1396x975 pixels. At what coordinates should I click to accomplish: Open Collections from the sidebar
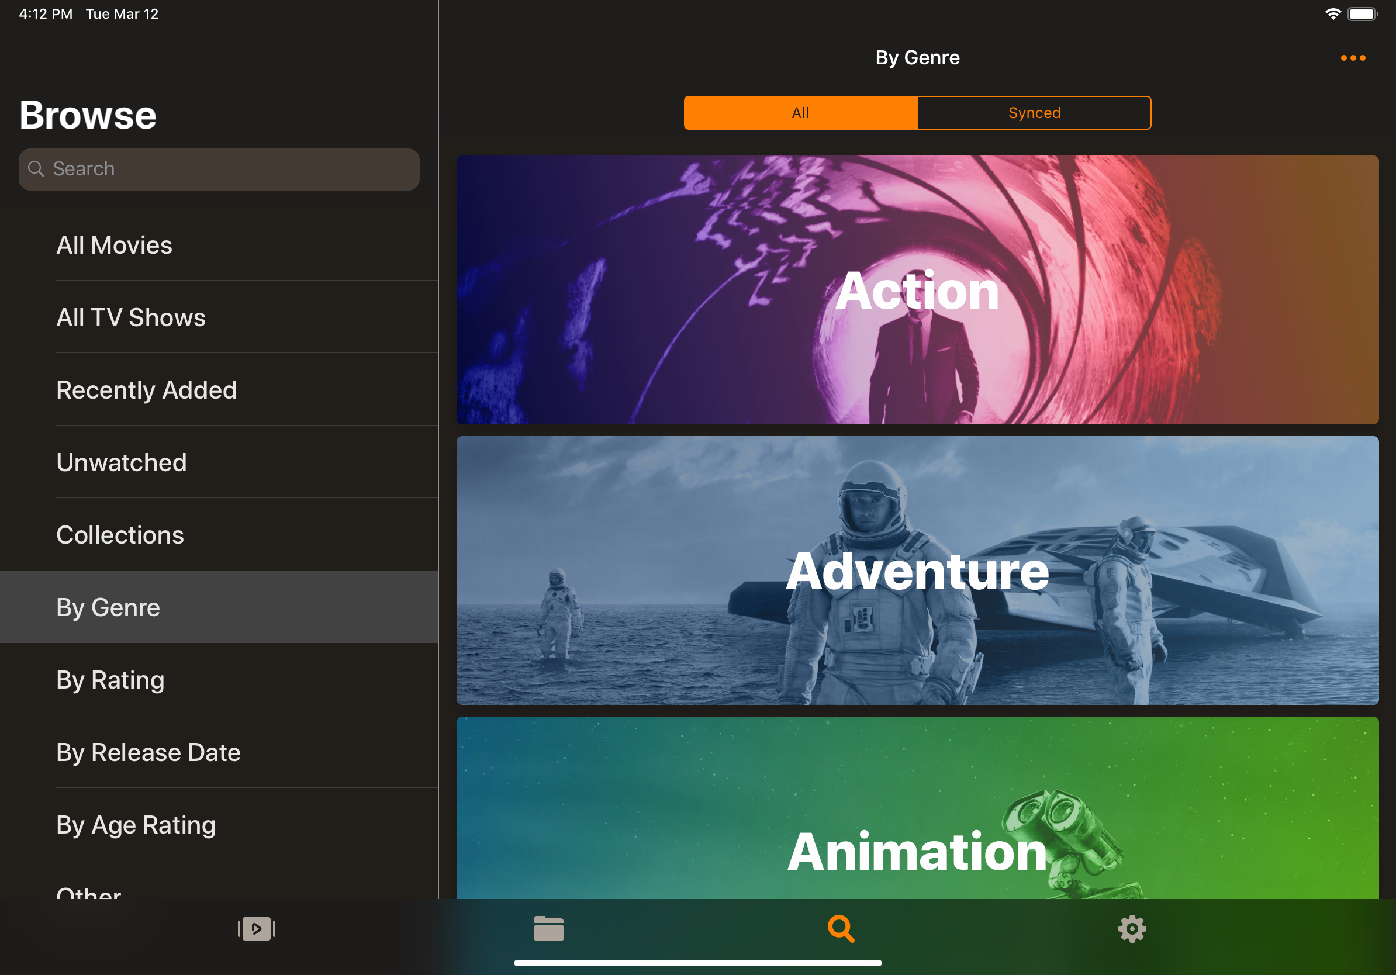(x=120, y=534)
